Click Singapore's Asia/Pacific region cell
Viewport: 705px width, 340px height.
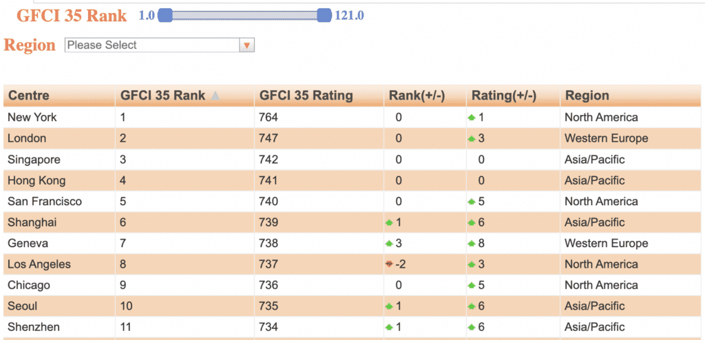point(630,160)
